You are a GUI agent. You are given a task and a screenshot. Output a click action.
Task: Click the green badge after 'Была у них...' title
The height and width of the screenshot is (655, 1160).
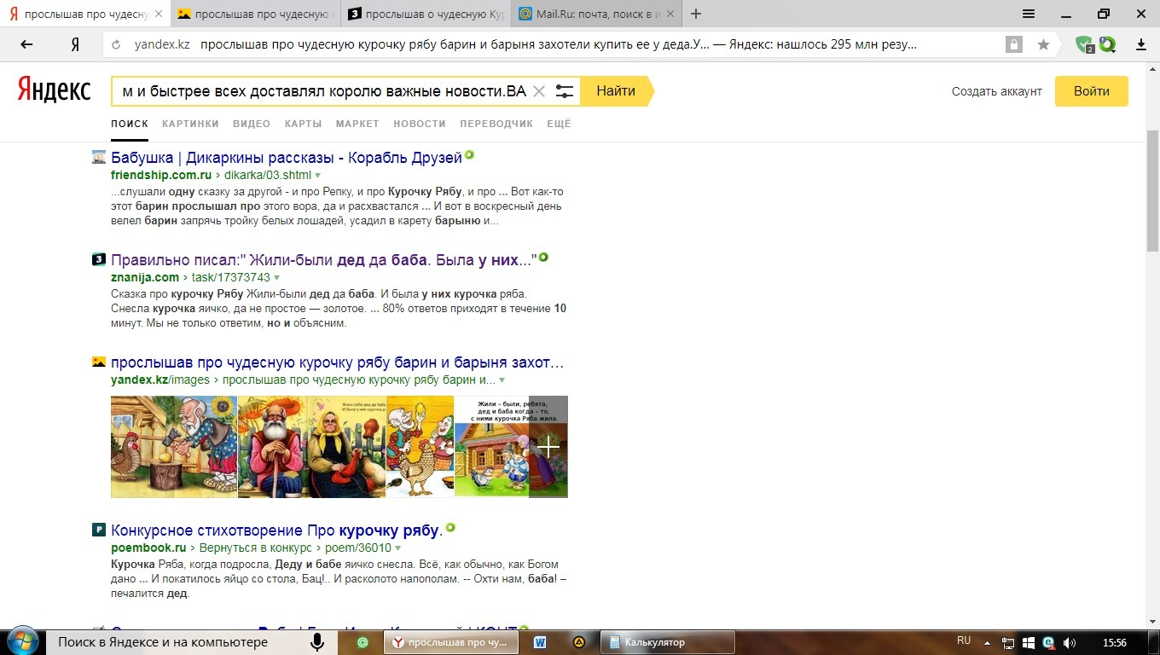coord(543,257)
